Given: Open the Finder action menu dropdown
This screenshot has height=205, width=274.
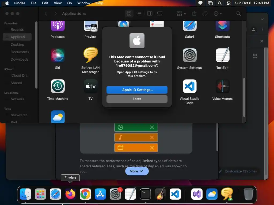Looking at the screenshot, I should 218,14.
